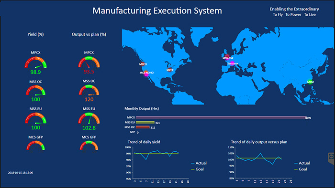Click the MSS-BSK map marker

228,58
